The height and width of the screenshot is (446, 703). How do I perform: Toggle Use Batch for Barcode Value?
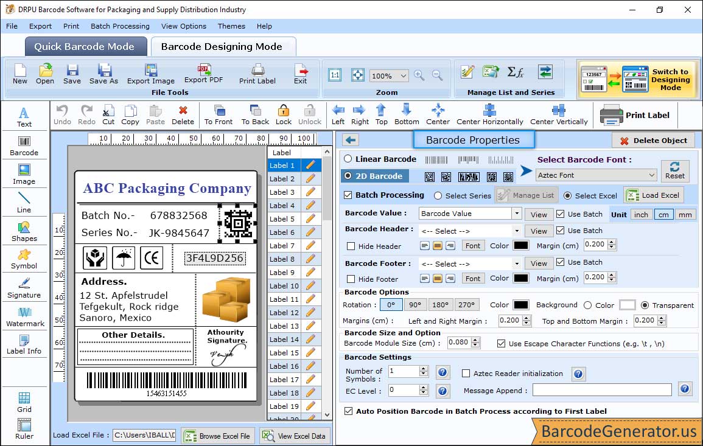pyautogui.click(x=561, y=214)
